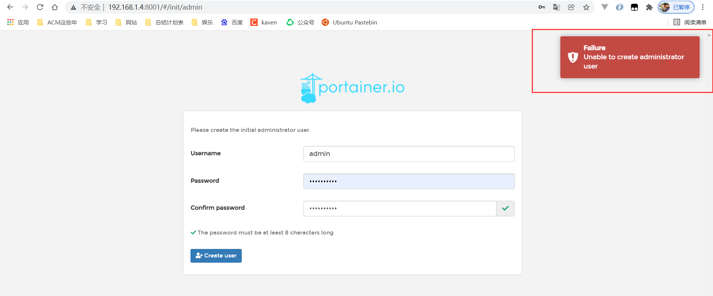
Task: Open the ACM这些年 bookmark folder
Action: [x=57, y=22]
